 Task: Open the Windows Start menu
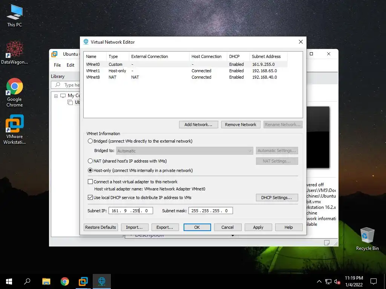[x=9, y=281]
